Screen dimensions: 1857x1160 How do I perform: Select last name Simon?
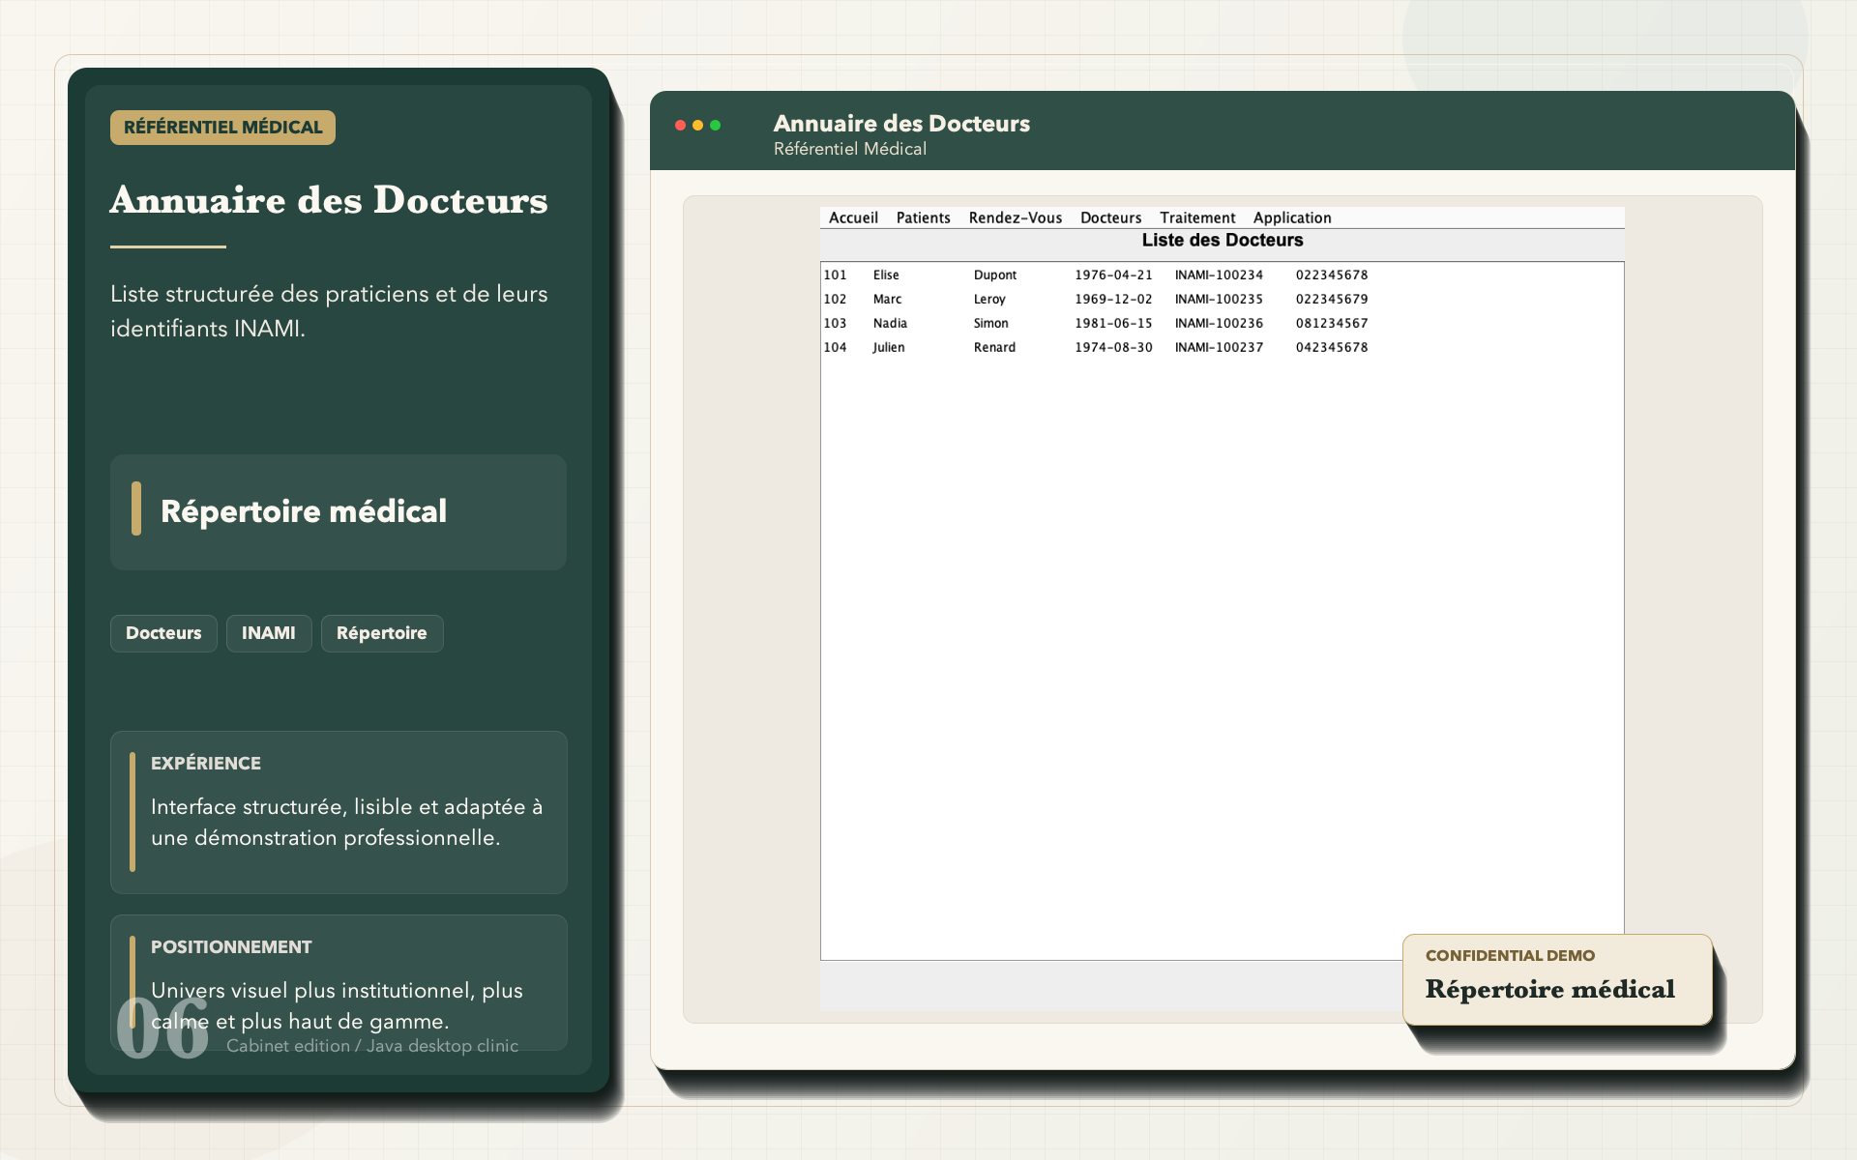pos(991,323)
